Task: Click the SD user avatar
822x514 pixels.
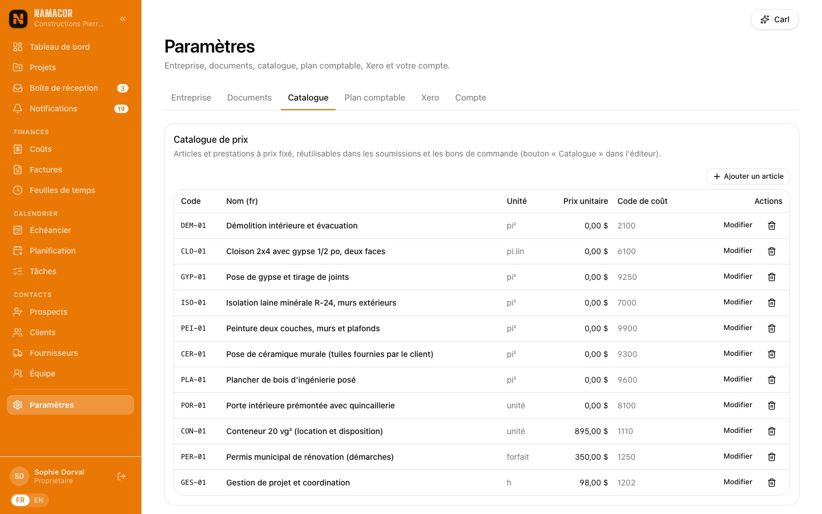Action: (x=19, y=476)
